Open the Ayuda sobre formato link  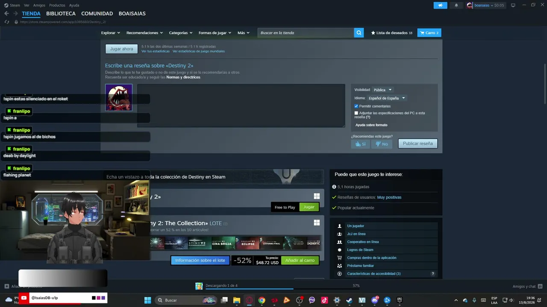click(371, 125)
